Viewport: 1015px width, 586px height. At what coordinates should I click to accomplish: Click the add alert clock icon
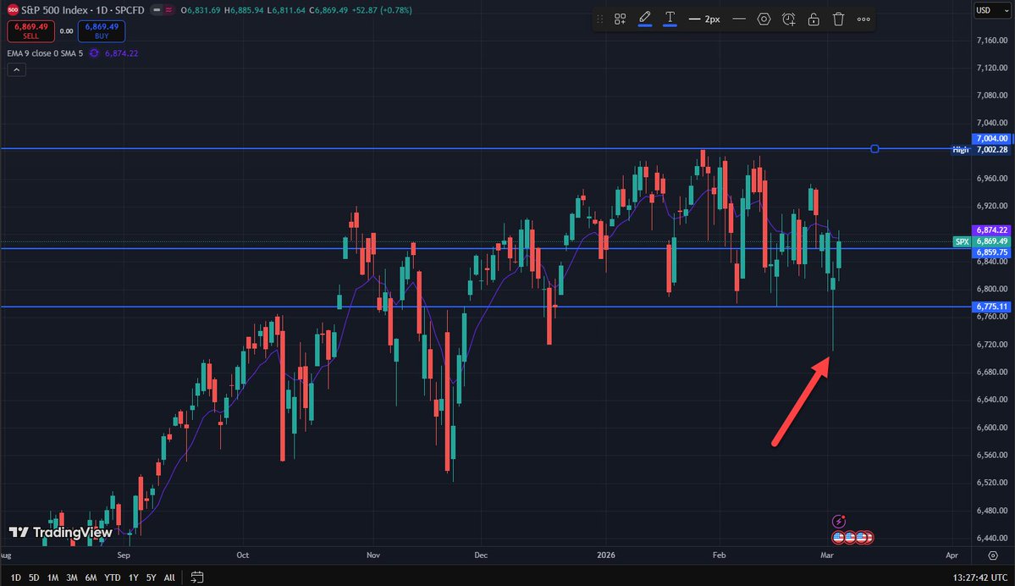(x=789, y=19)
